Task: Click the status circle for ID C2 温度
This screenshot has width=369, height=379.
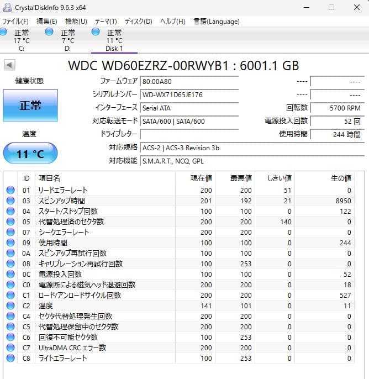Action: pyautogui.click(x=10, y=306)
